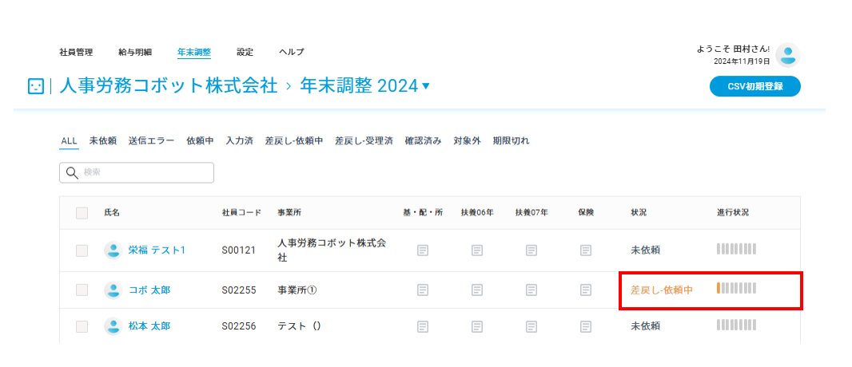This screenshot has height=367, width=852.
Task: Click avatar icon of 栄福 テスト1
Action: [x=113, y=251]
